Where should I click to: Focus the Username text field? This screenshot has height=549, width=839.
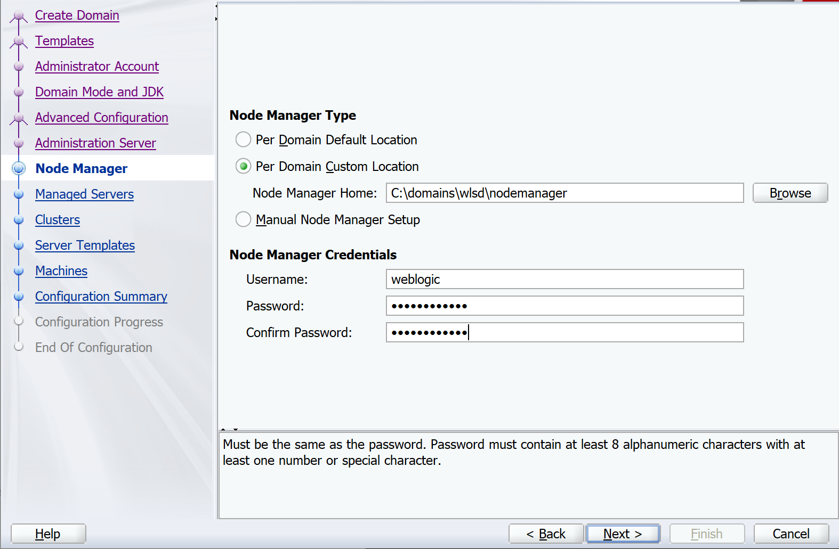(564, 279)
